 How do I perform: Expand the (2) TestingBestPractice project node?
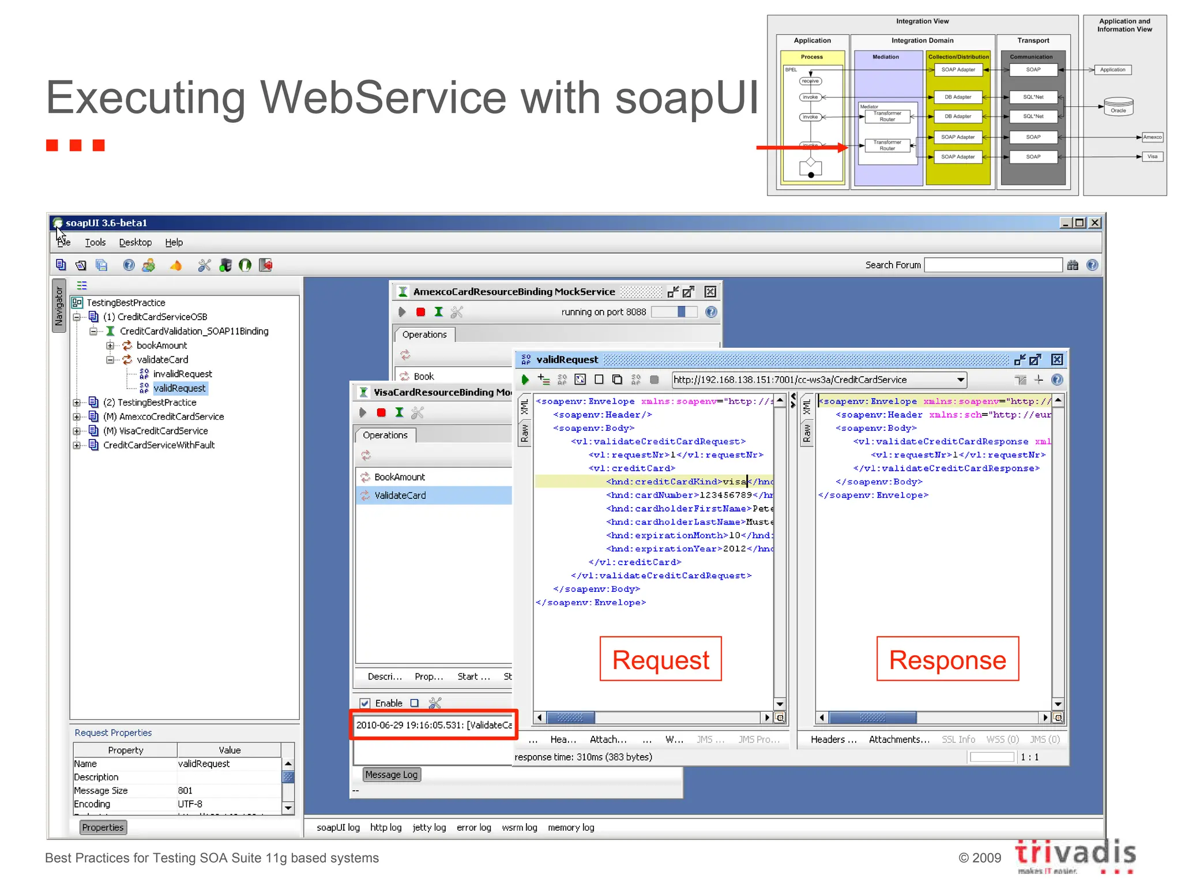[x=77, y=403]
